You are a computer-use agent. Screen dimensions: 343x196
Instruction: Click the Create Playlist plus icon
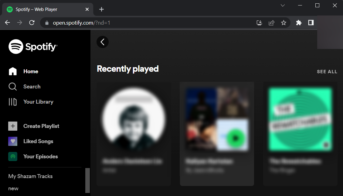tap(12, 126)
